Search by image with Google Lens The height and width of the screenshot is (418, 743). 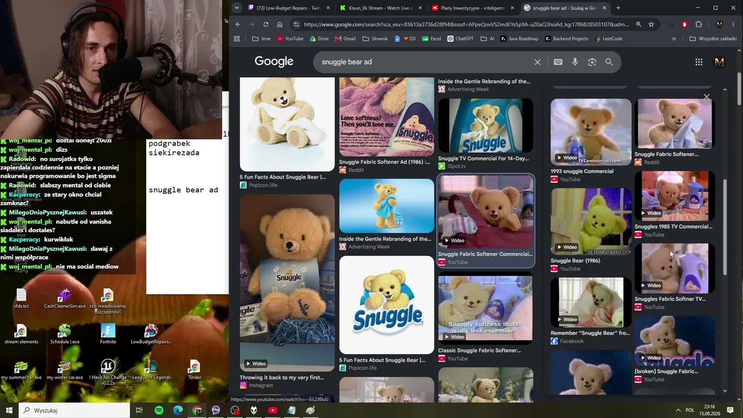[x=592, y=62]
